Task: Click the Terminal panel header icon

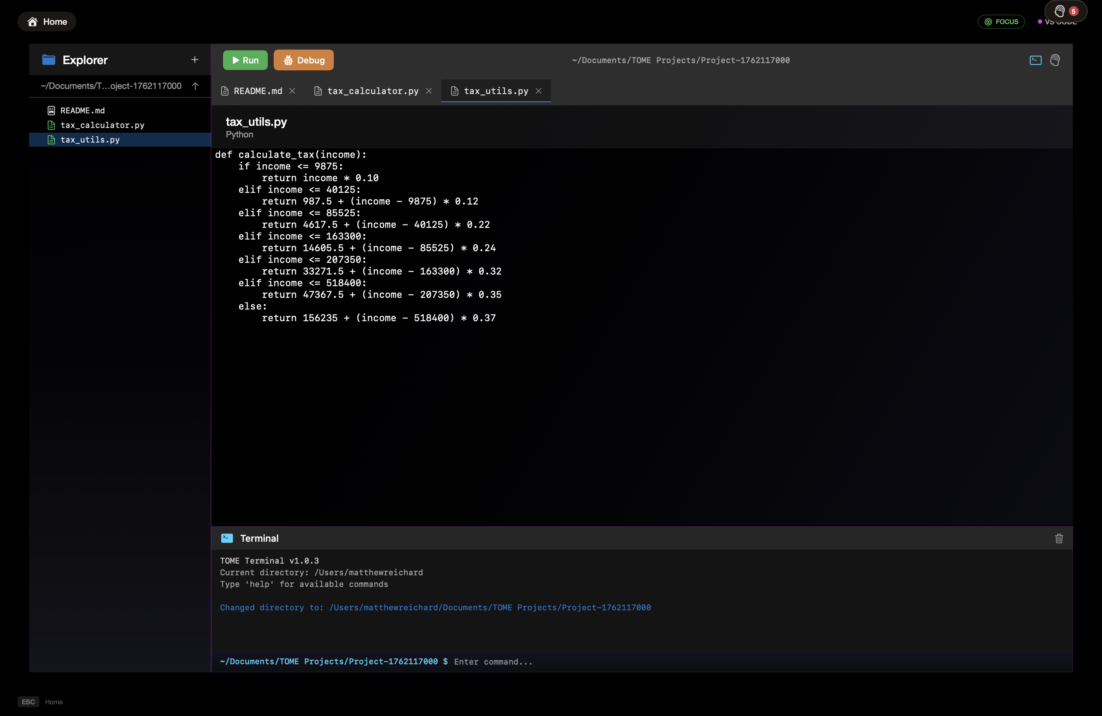Action: click(227, 538)
